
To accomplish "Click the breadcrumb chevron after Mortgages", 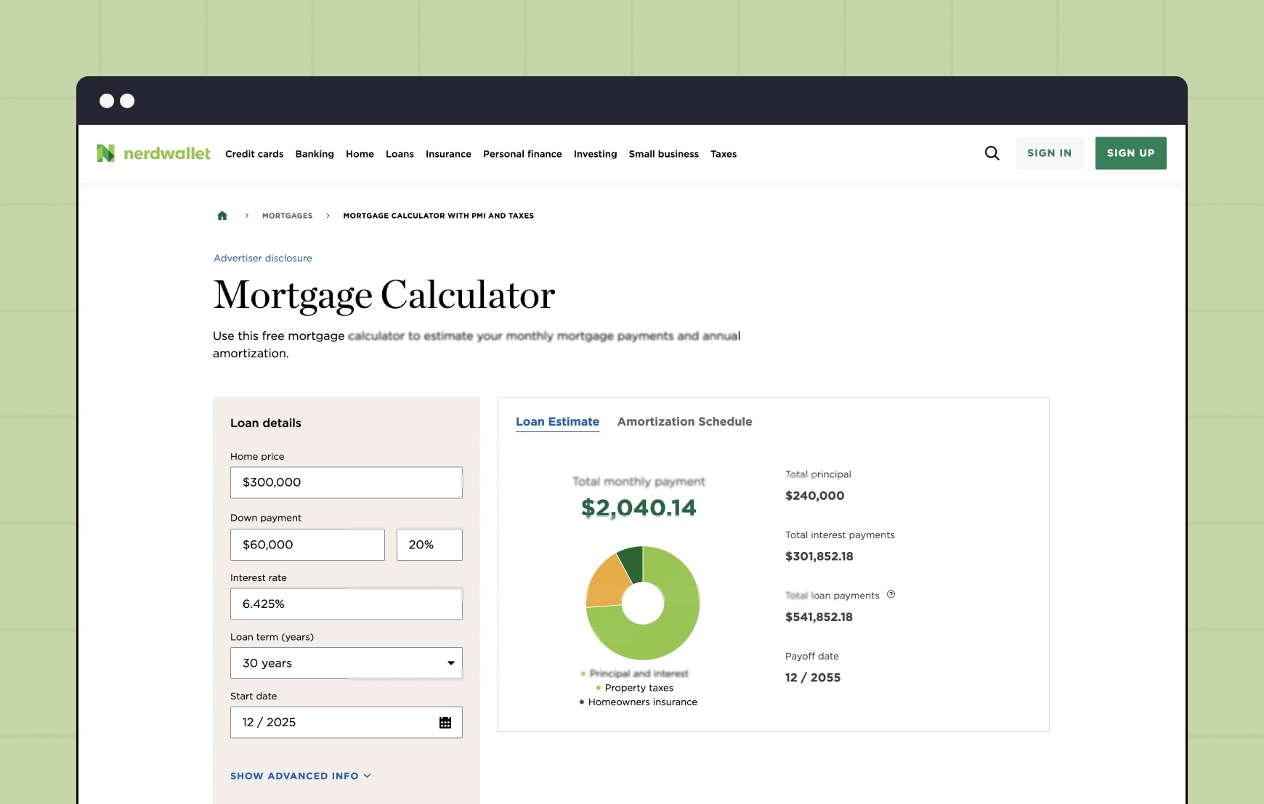I will 328,215.
